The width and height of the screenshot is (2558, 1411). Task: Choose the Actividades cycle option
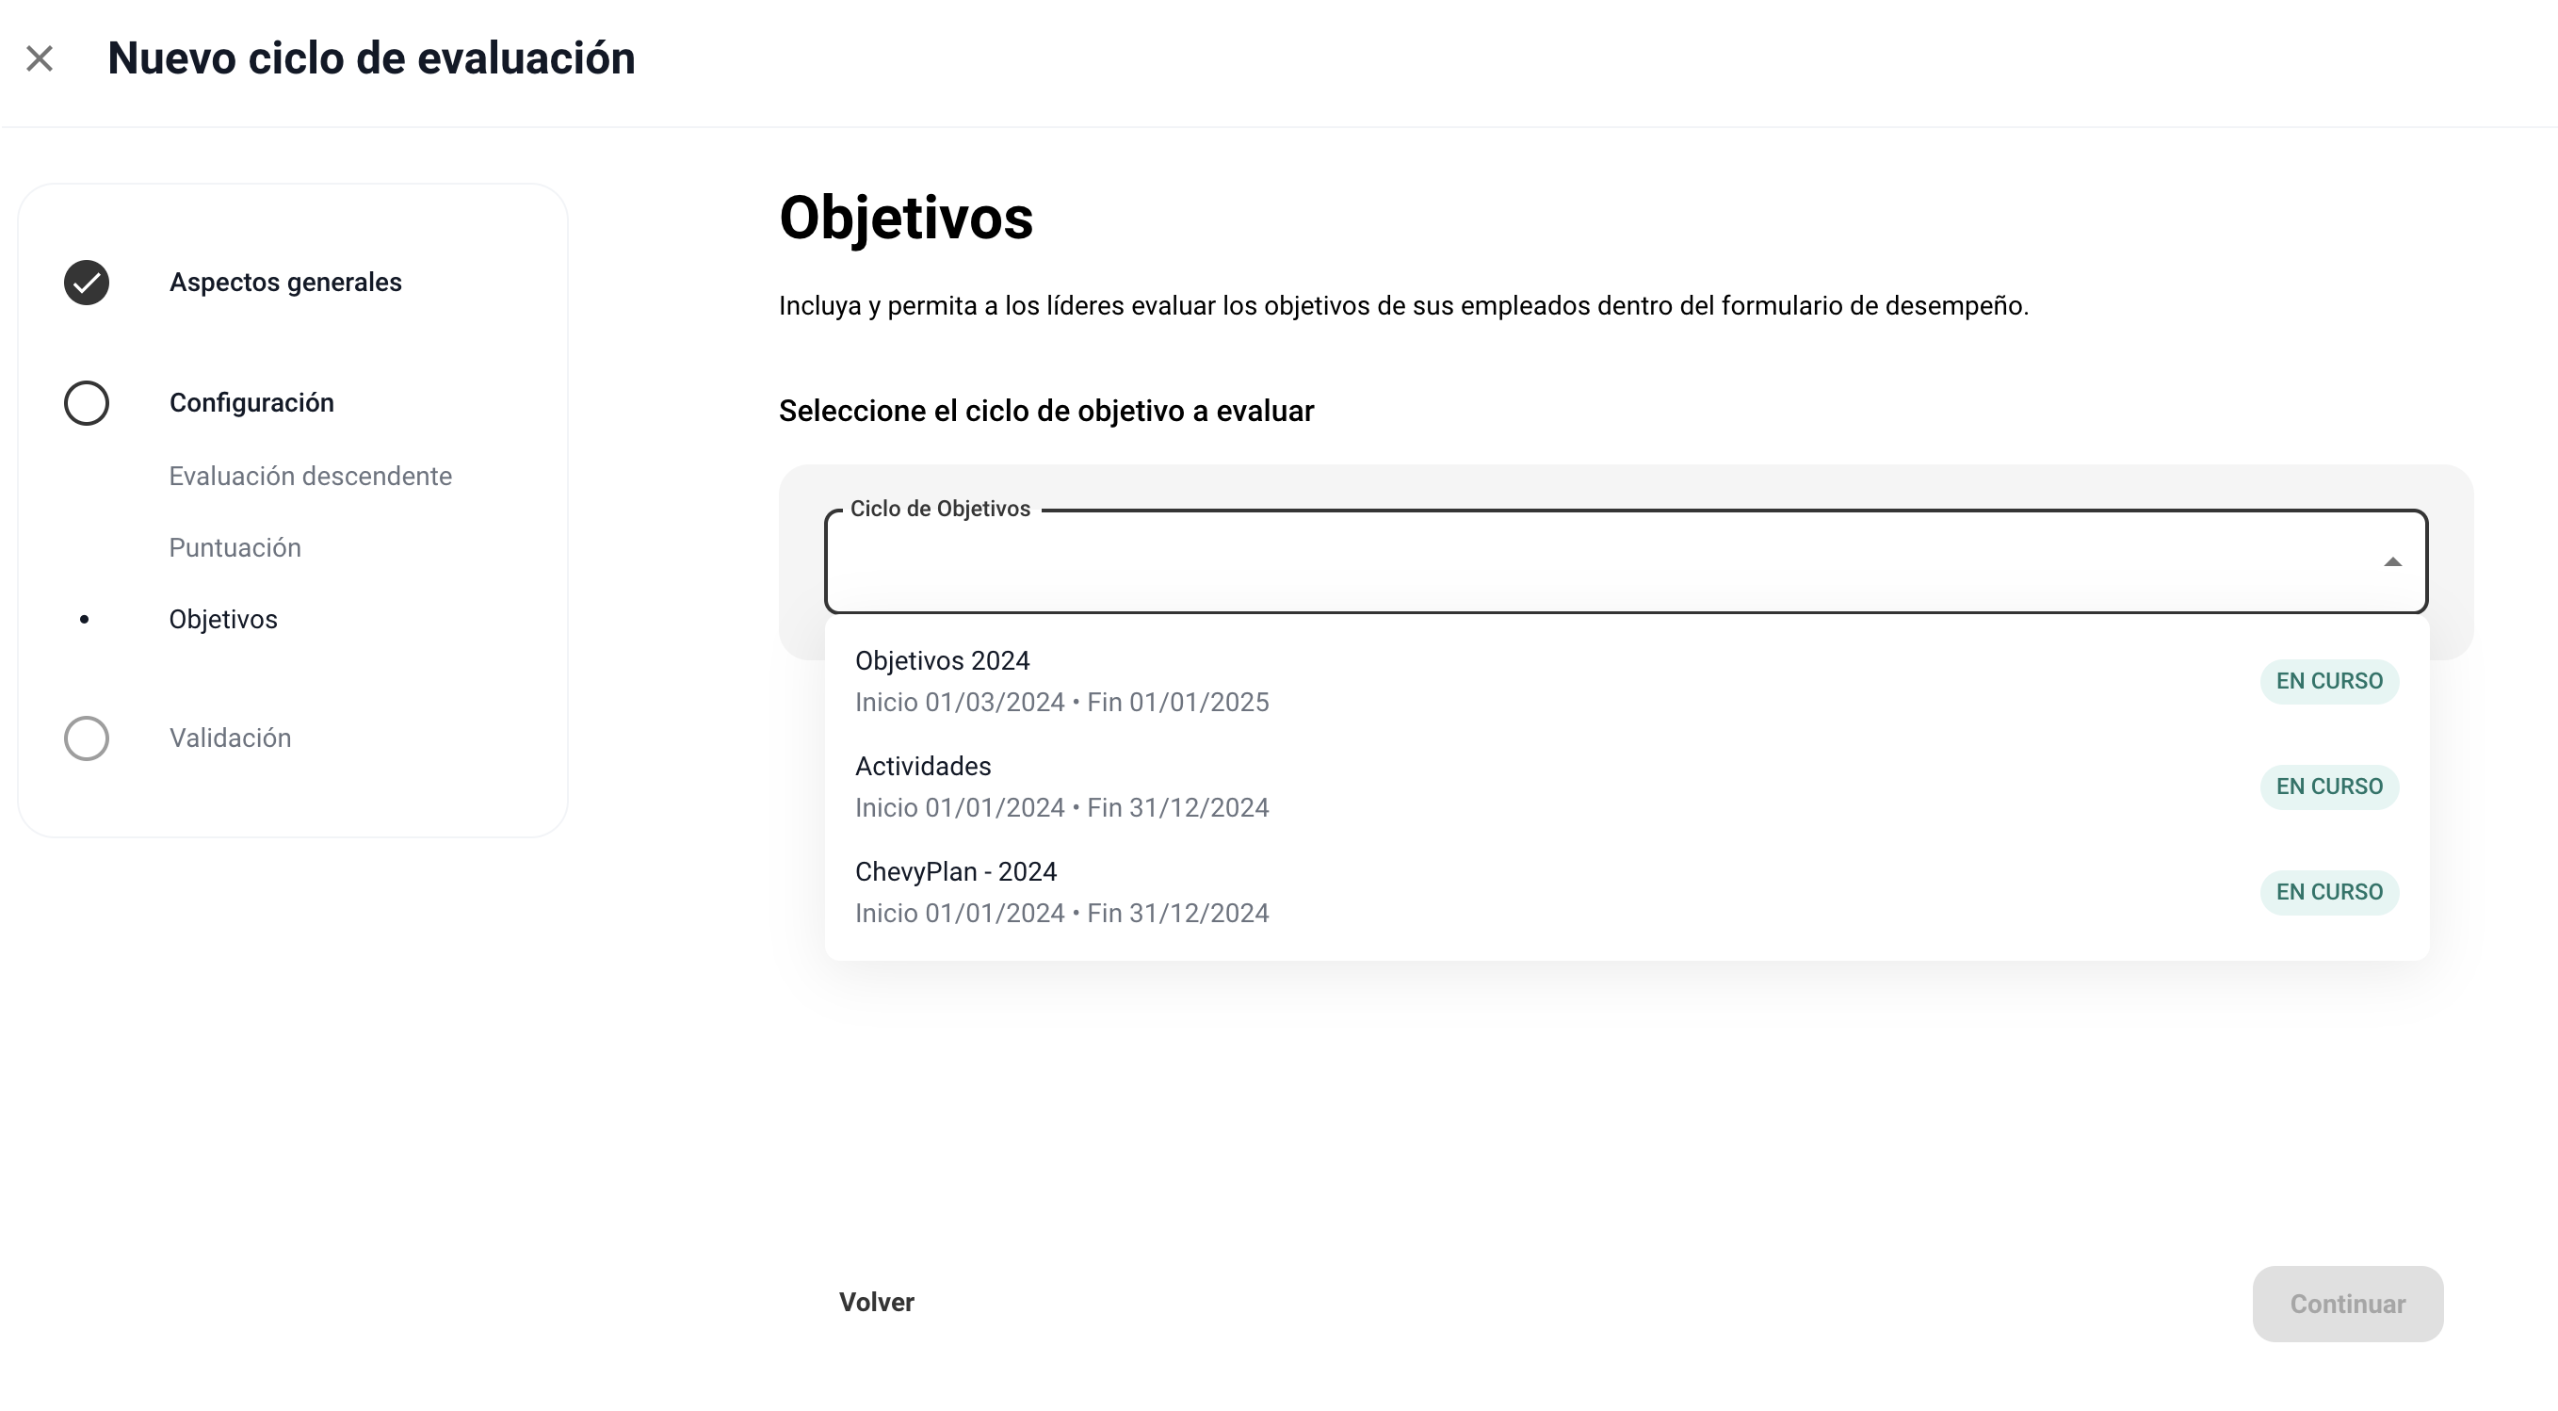point(1627,787)
